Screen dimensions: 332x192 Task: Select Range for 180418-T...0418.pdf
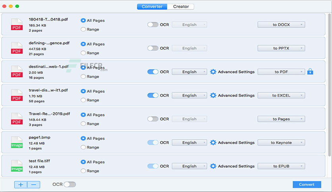(83, 29)
